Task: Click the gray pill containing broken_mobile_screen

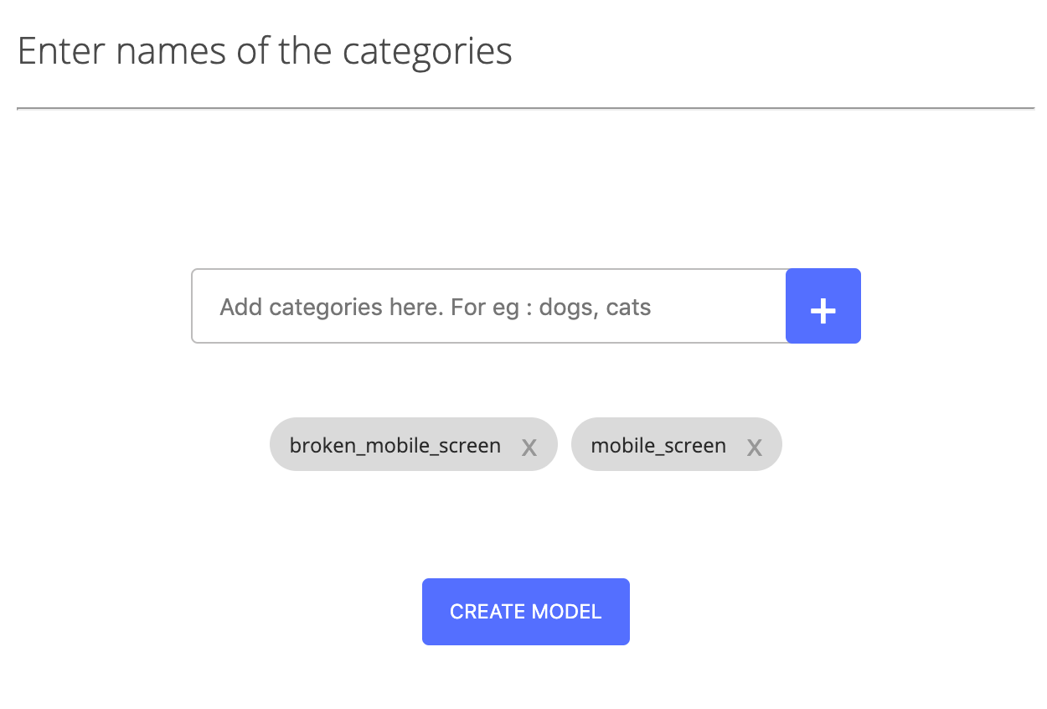Action: [413, 444]
